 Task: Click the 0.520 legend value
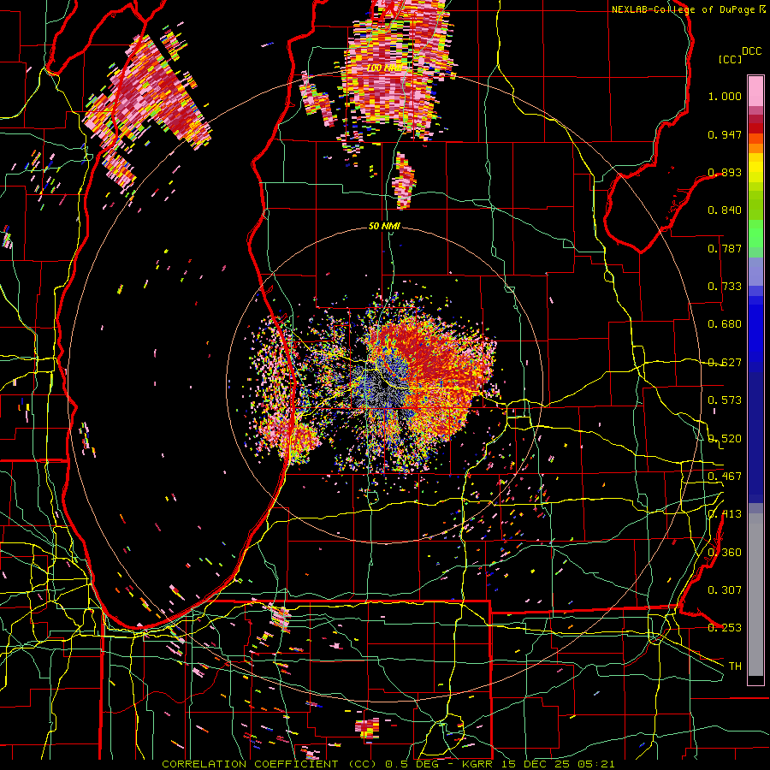[725, 439]
